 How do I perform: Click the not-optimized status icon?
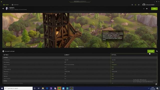tap(3, 51)
